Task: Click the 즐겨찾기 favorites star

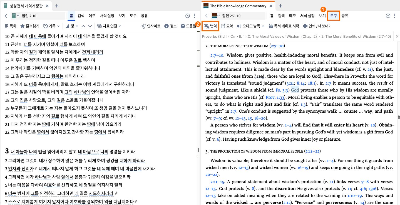Action: pos(30,26)
